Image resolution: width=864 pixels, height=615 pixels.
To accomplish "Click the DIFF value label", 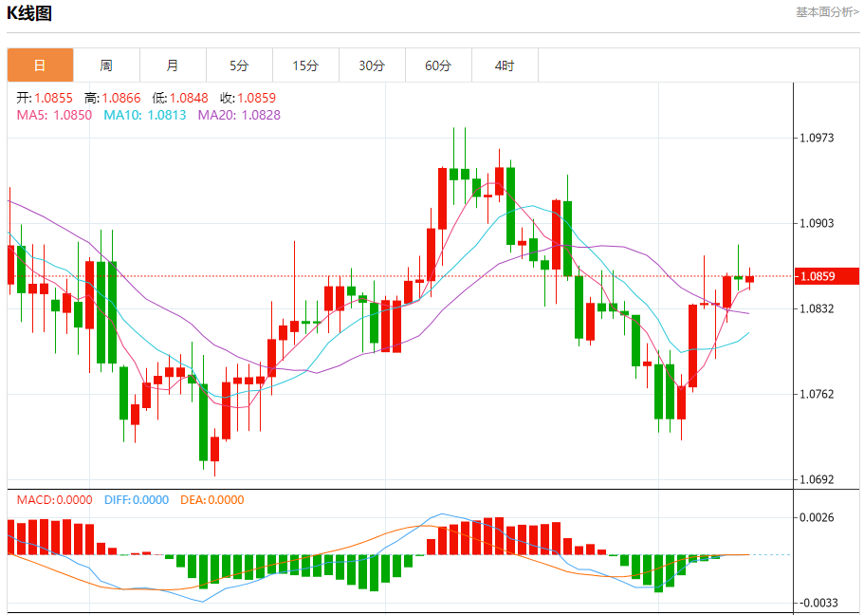I will [x=137, y=500].
